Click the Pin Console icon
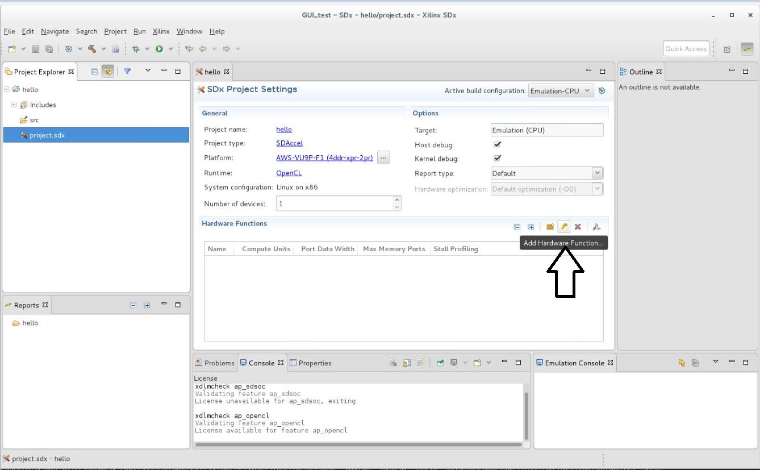Screen dimensions: 760x470 click(x=440, y=363)
